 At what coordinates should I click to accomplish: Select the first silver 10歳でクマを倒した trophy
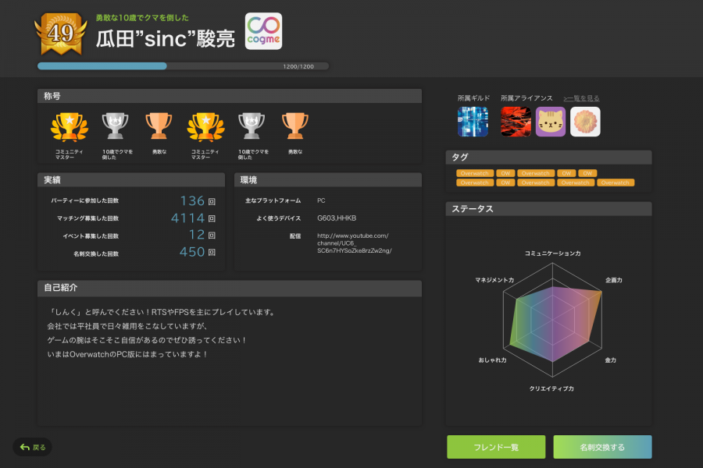[116, 126]
